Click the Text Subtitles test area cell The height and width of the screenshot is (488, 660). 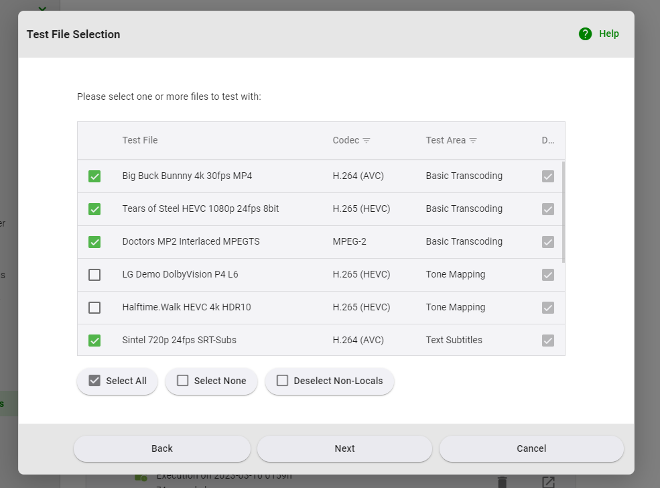(x=454, y=340)
